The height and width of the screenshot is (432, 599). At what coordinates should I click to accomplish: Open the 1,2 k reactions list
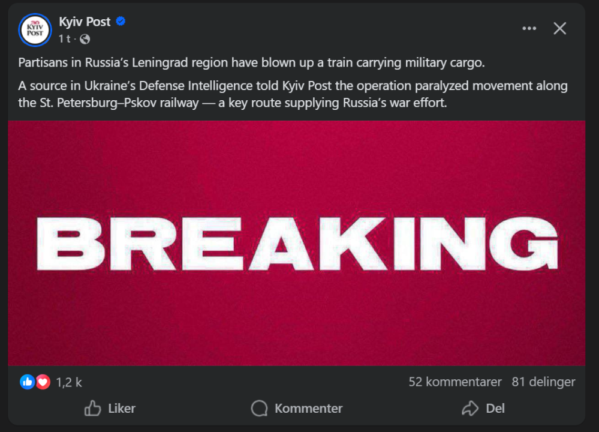(68, 382)
